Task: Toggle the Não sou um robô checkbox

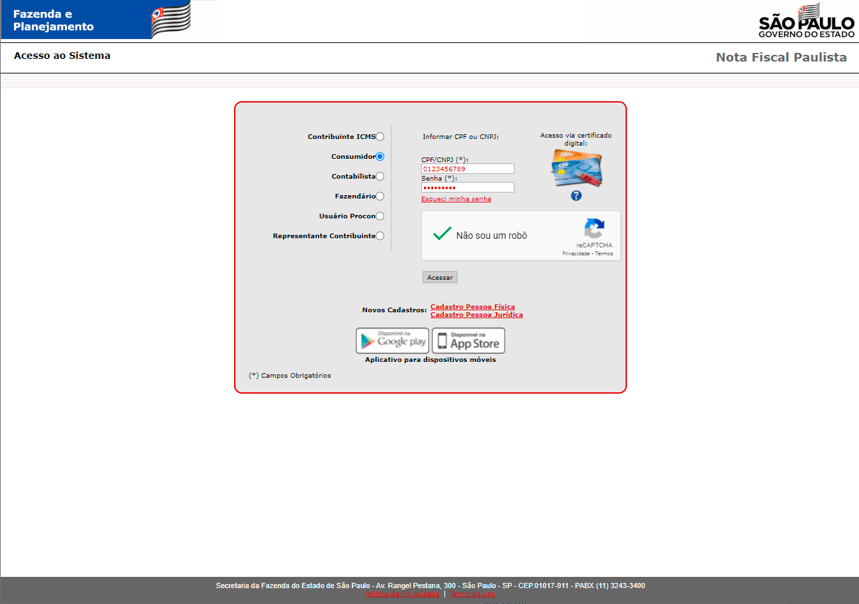Action: click(x=442, y=234)
